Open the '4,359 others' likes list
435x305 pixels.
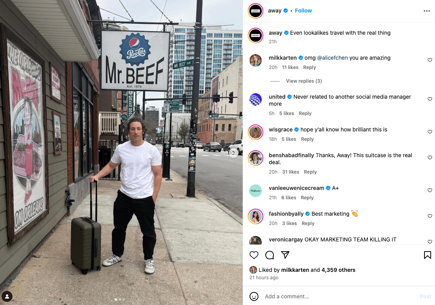coord(338,270)
